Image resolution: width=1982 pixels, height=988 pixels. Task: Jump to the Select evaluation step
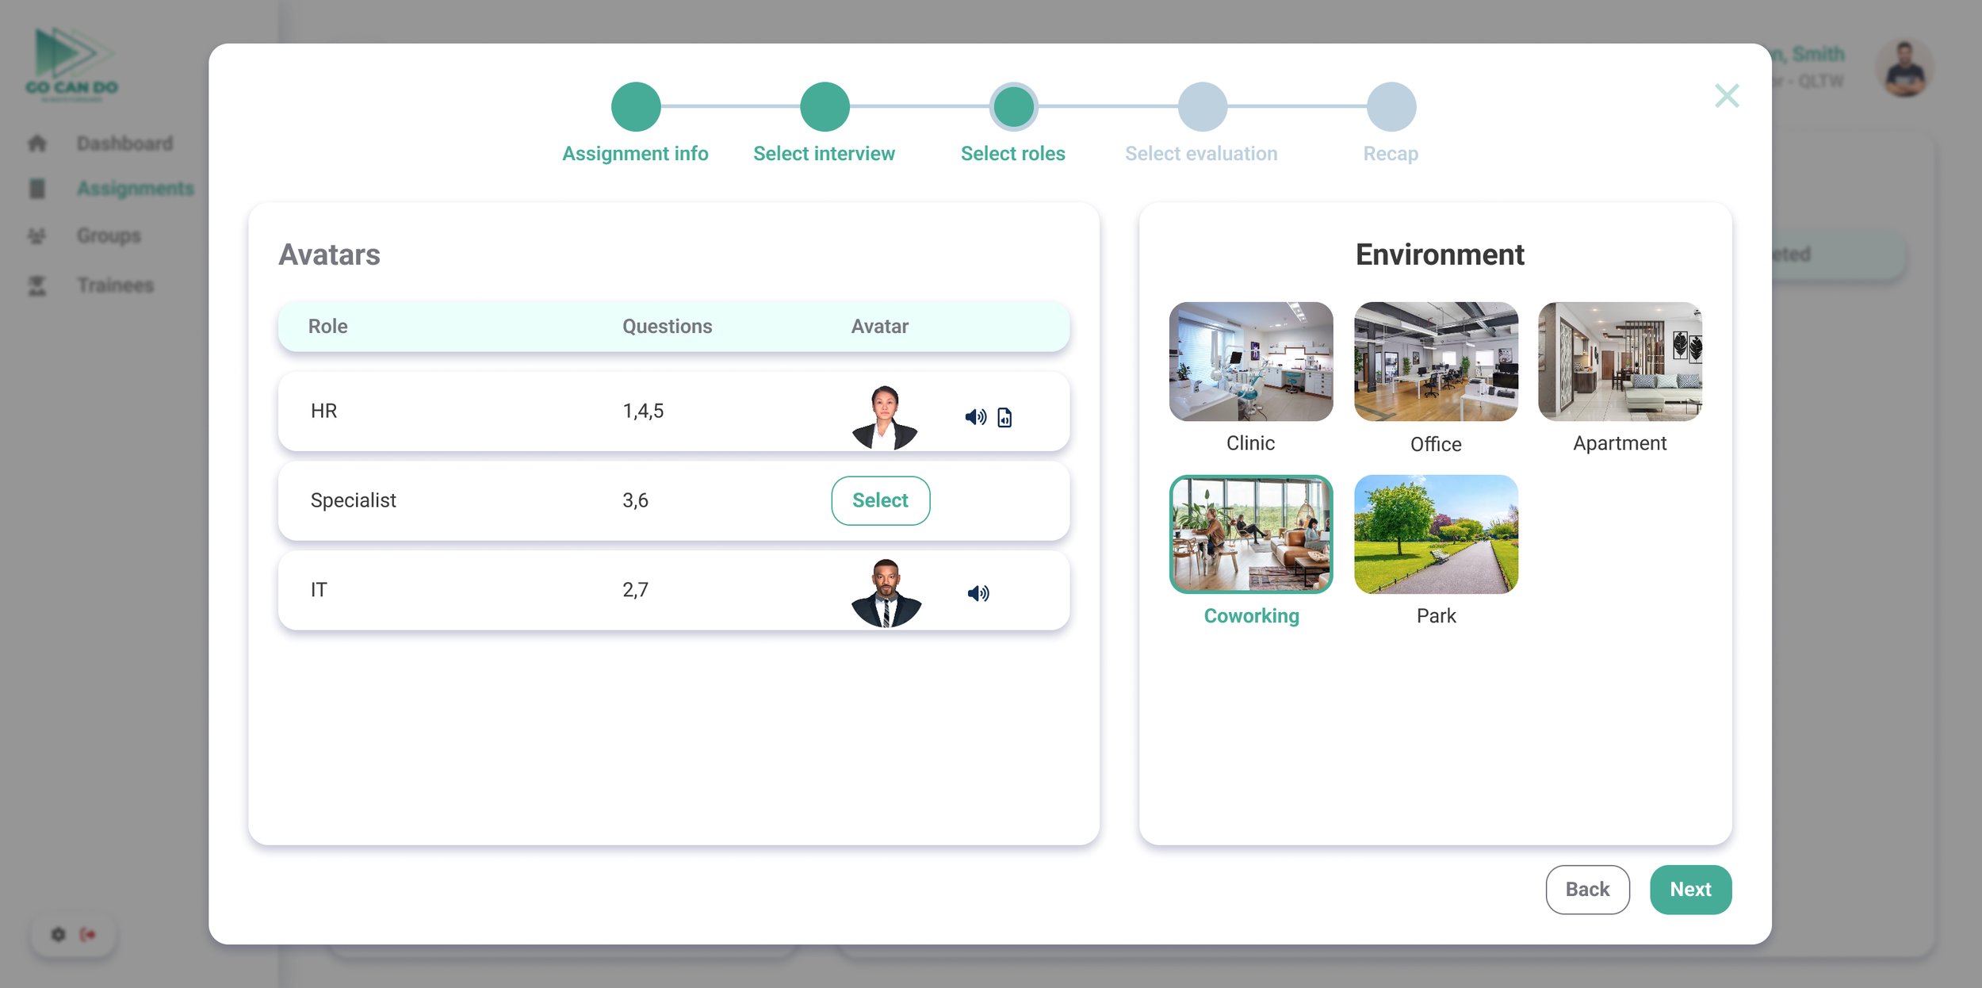click(x=1202, y=107)
